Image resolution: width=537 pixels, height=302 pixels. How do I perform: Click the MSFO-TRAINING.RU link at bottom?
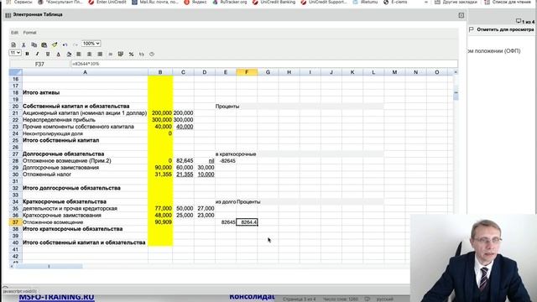coord(56,297)
